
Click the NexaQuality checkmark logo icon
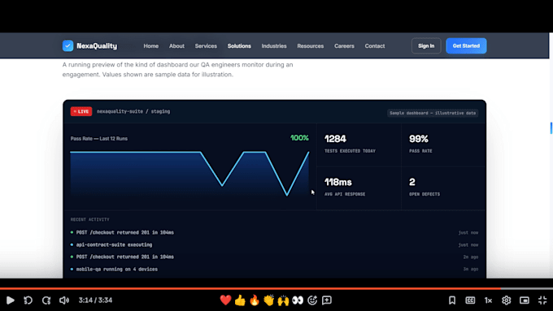tap(67, 45)
